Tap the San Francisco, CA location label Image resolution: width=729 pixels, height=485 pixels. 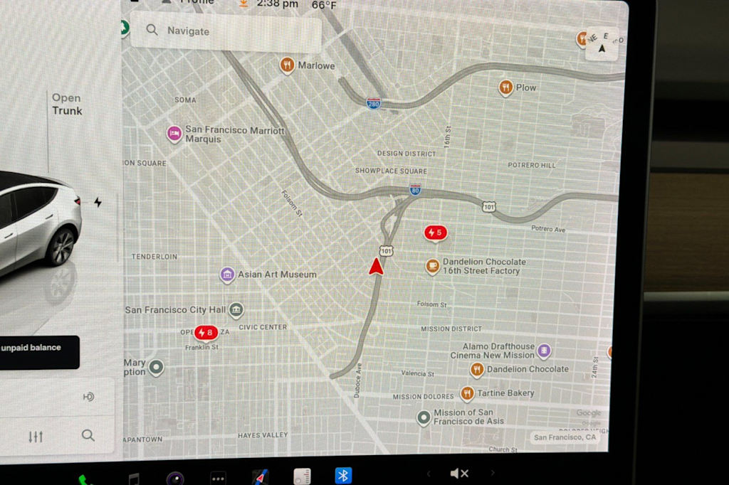565,437
